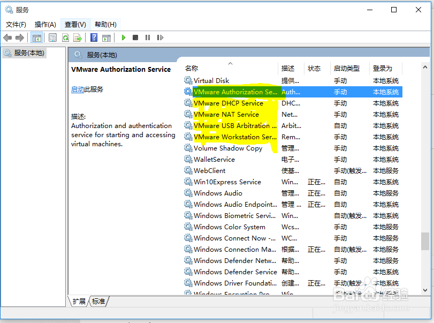Viewport: 434px width, 323px height.
Task: Open the 操作(A) menu
Action: click(45, 25)
